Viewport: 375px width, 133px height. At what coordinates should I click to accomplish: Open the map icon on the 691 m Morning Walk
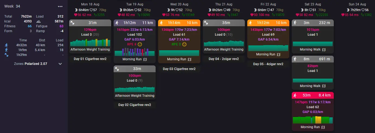pos(324,86)
